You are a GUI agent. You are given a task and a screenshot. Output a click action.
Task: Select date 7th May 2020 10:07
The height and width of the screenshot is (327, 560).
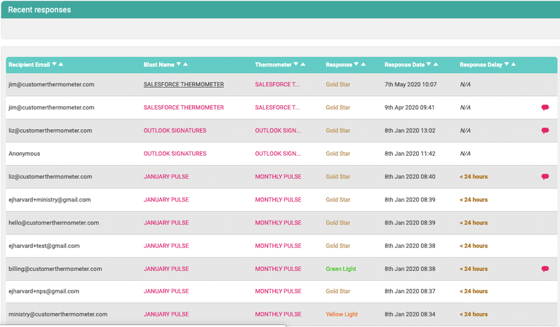tap(411, 85)
